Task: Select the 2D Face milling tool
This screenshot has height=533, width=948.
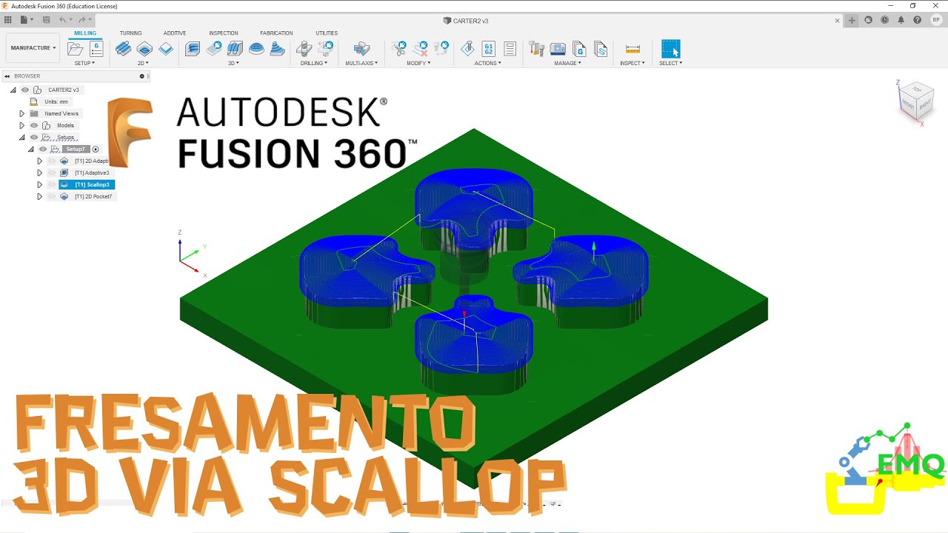Action: click(166, 49)
